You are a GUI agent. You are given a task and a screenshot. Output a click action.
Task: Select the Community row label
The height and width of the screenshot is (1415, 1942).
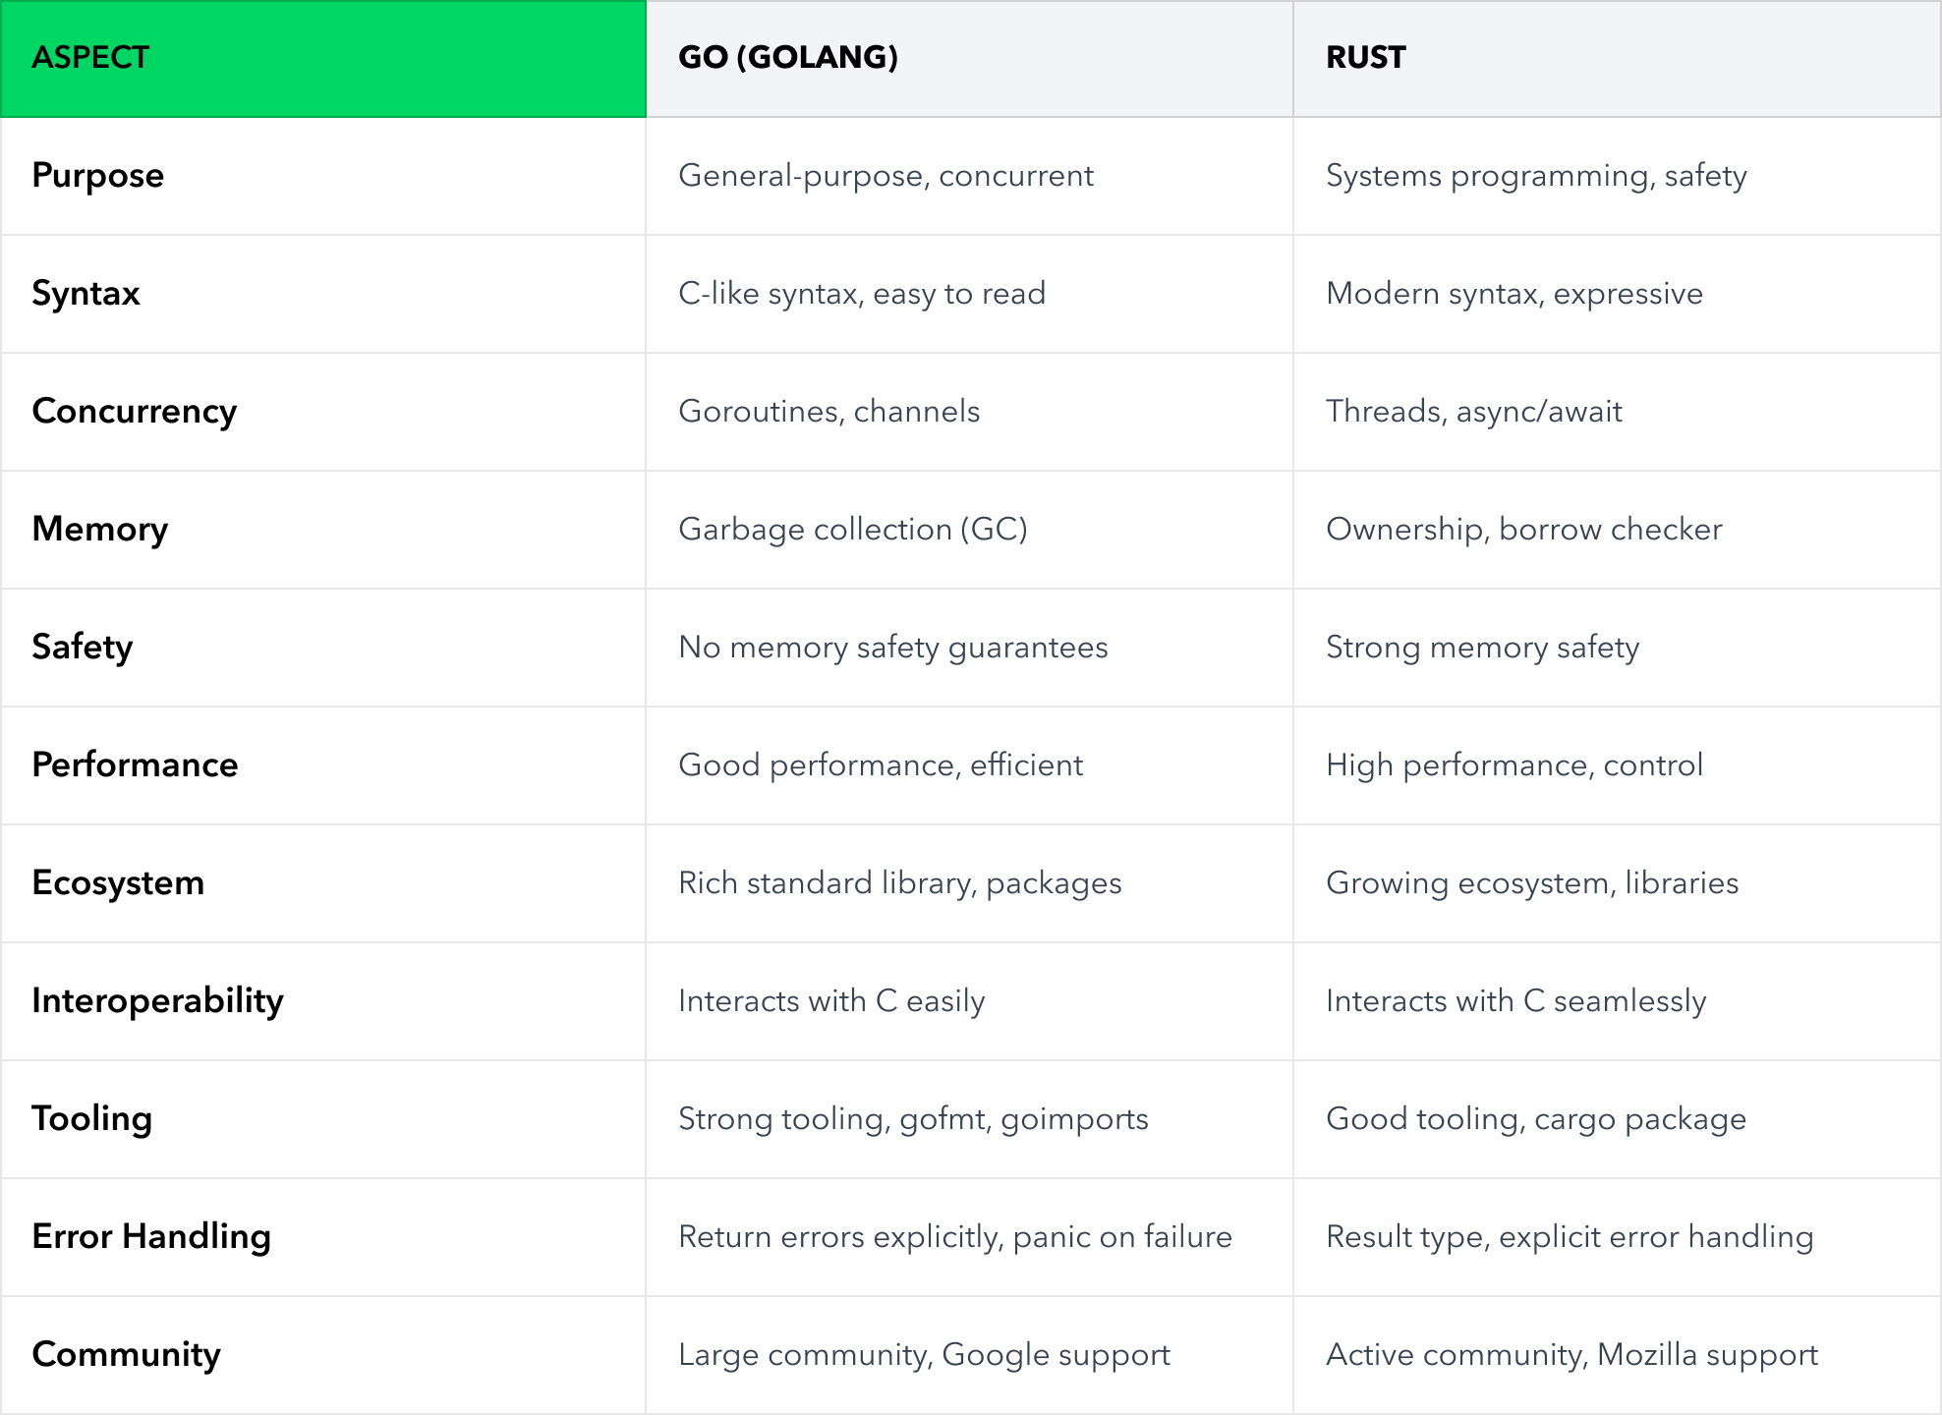pyautogui.click(x=126, y=1355)
